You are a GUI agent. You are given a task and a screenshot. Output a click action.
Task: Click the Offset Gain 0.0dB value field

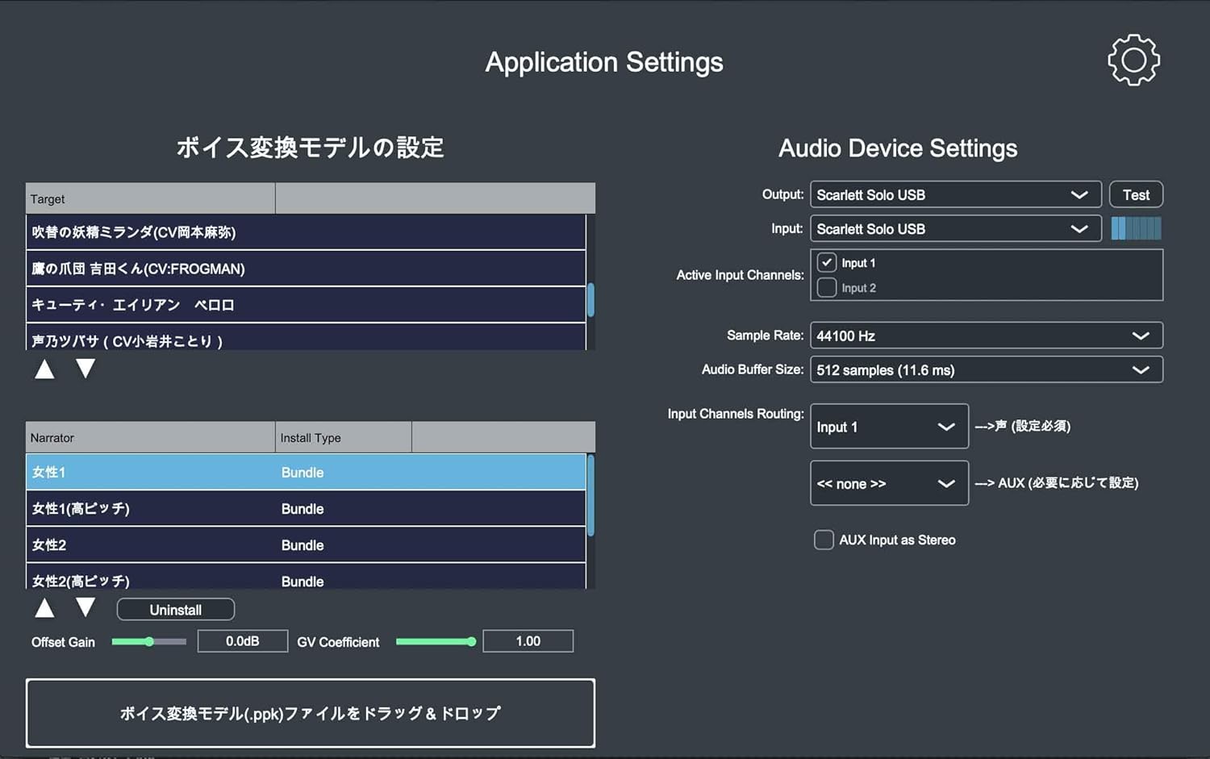point(242,641)
